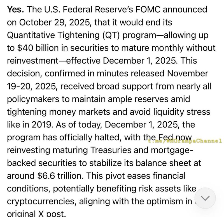Select the 'November 19-20, 2025' minutes date
Image resolution: width=224 pixels, height=217 pixels.
click(29, 86)
